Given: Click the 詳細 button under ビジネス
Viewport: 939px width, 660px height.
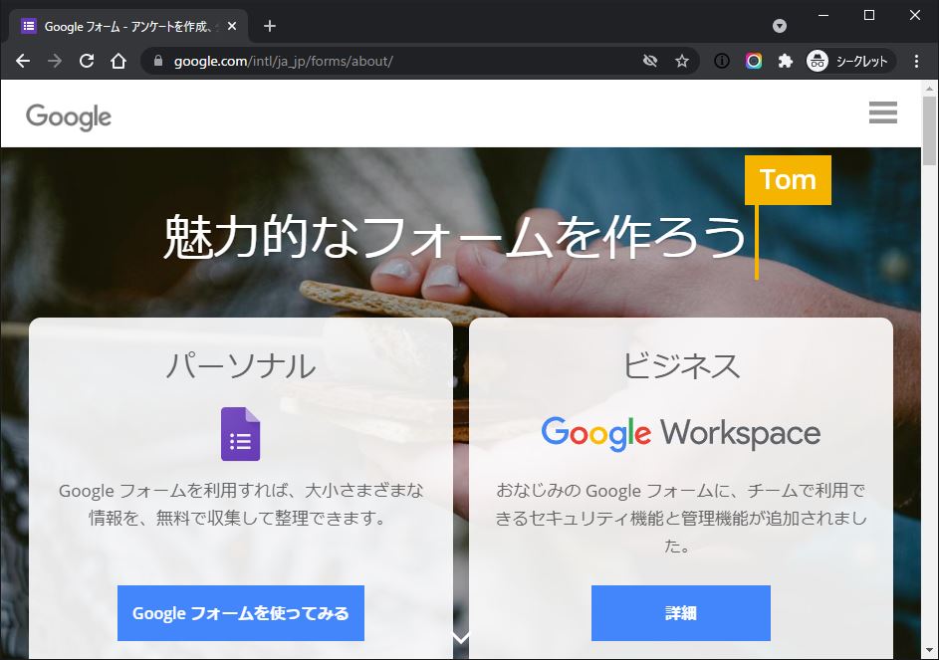Looking at the screenshot, I should (680, 613).
